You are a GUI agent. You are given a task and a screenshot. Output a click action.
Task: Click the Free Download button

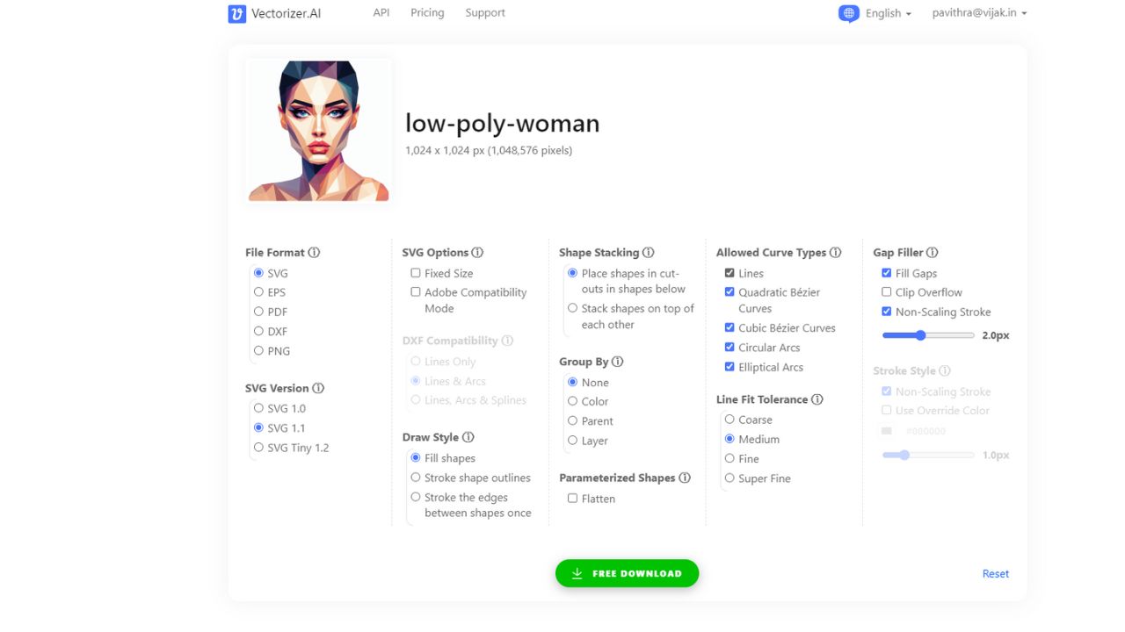coord(627,573)
